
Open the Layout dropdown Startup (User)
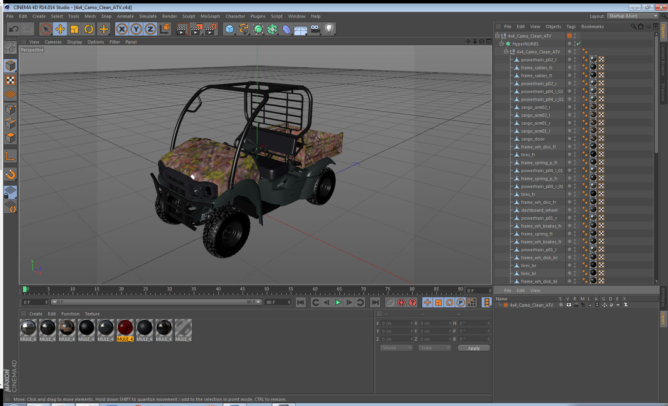tap(633, 16)
